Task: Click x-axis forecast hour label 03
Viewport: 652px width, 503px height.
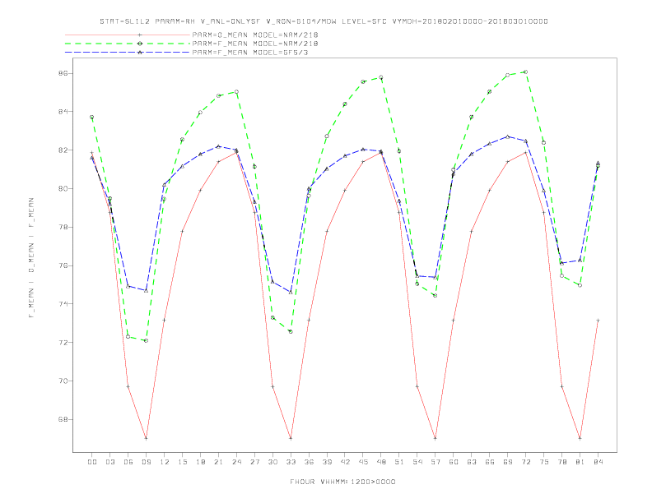Action: coord(110,462)
